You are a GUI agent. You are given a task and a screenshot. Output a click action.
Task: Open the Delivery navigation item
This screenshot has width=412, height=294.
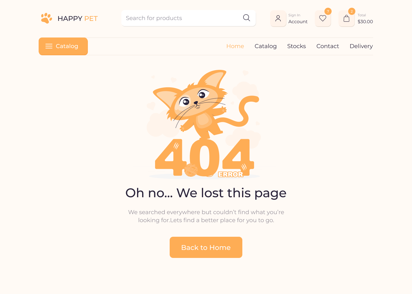[361, 46]
